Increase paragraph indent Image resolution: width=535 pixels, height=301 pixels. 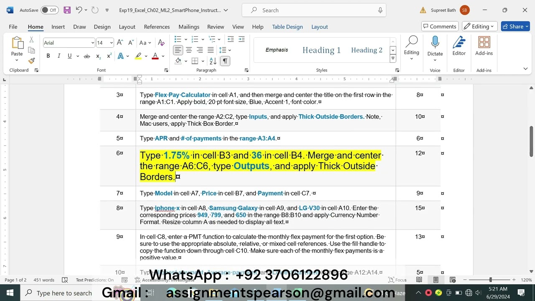pyautogui.click(x=242, y=39)
